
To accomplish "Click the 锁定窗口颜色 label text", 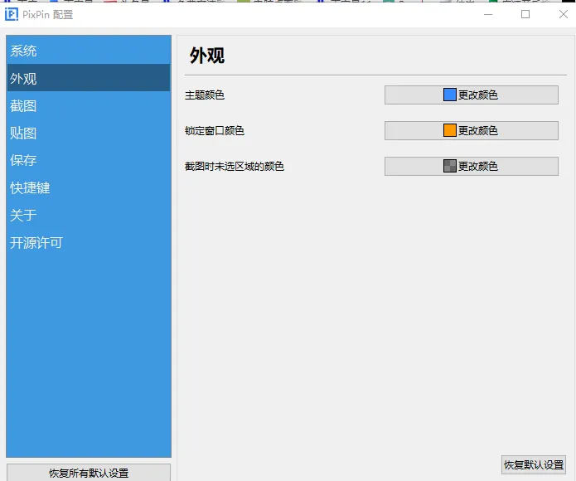I will (x=215, y=131).
